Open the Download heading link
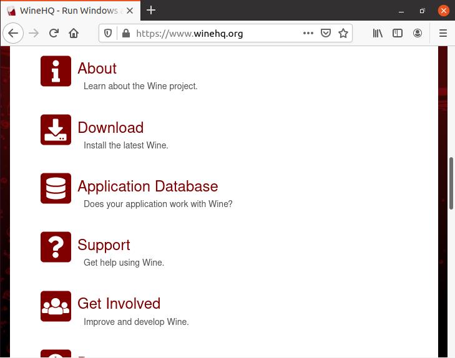This screenshot has width=455, height=358. [110, 128]
